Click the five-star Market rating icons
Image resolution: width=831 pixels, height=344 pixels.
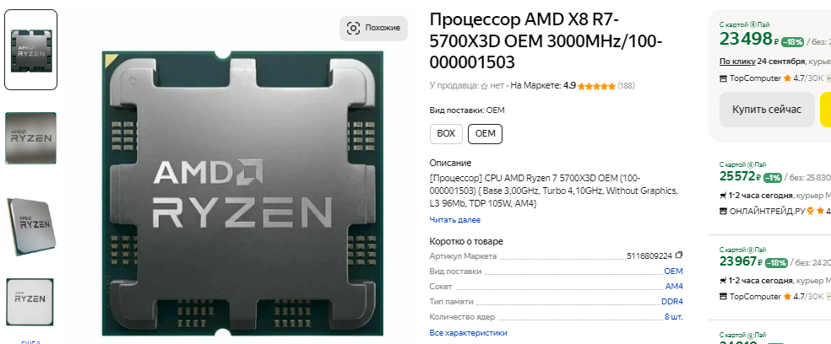coord(597,86)
